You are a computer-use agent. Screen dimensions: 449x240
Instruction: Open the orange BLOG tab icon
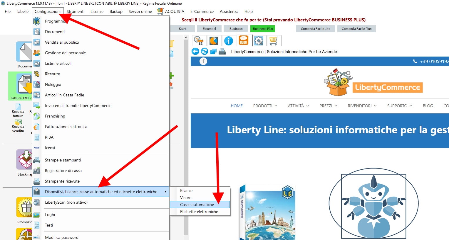tap(244, 40)
